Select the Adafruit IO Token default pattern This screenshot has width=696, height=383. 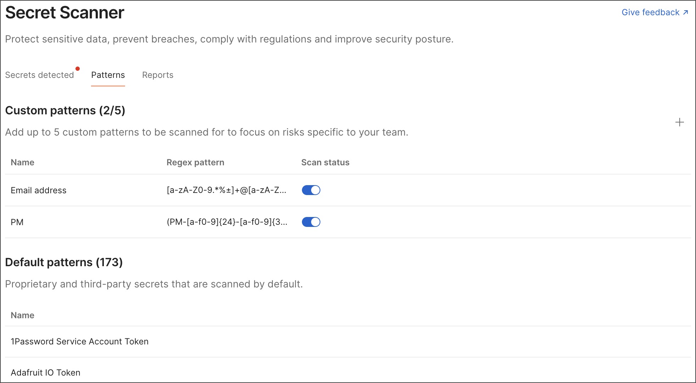point(46,372)
